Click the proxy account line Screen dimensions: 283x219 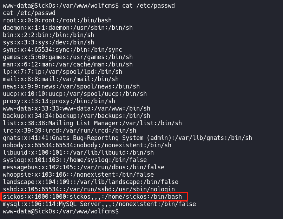(x=59, y=101)
